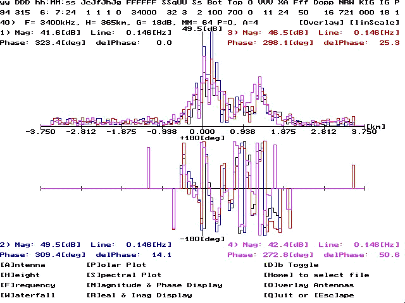Screen dimensions: 405x303
Task: Choose the [H]eight menu option
Action: coord(20,275)
